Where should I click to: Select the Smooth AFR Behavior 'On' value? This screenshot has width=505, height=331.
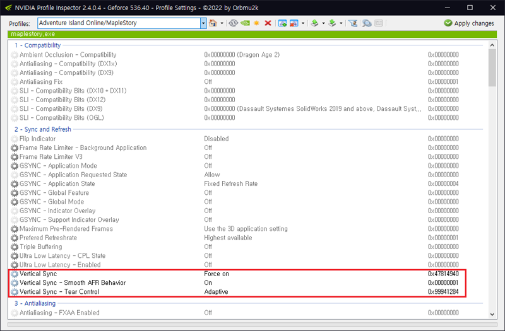point(208,282)
